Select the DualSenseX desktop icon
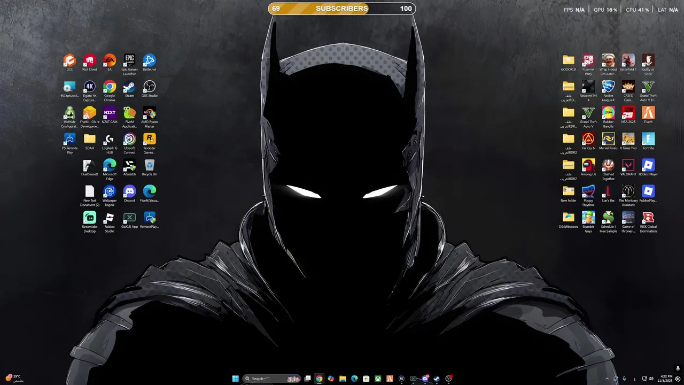This screenshot has width=684, height=385. pos(89,168)
